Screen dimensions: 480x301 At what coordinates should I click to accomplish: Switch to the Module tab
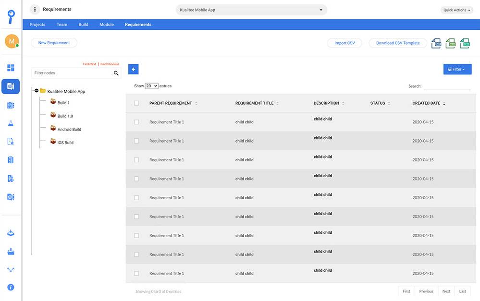point(107,24)
